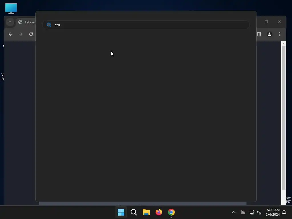292x219 pixels.
Task: Click the magnifier icon in search box
Action: (49, 25)
